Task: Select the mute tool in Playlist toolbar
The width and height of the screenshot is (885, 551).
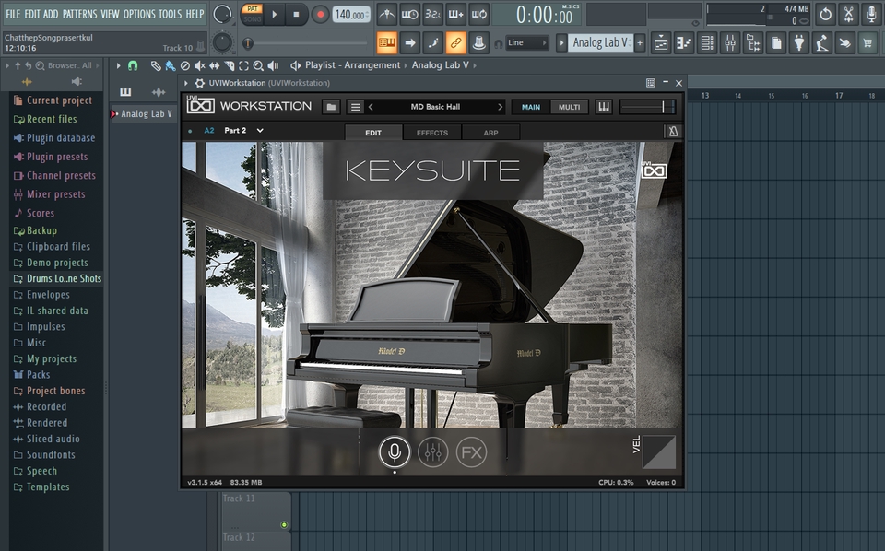Action: 200,65
